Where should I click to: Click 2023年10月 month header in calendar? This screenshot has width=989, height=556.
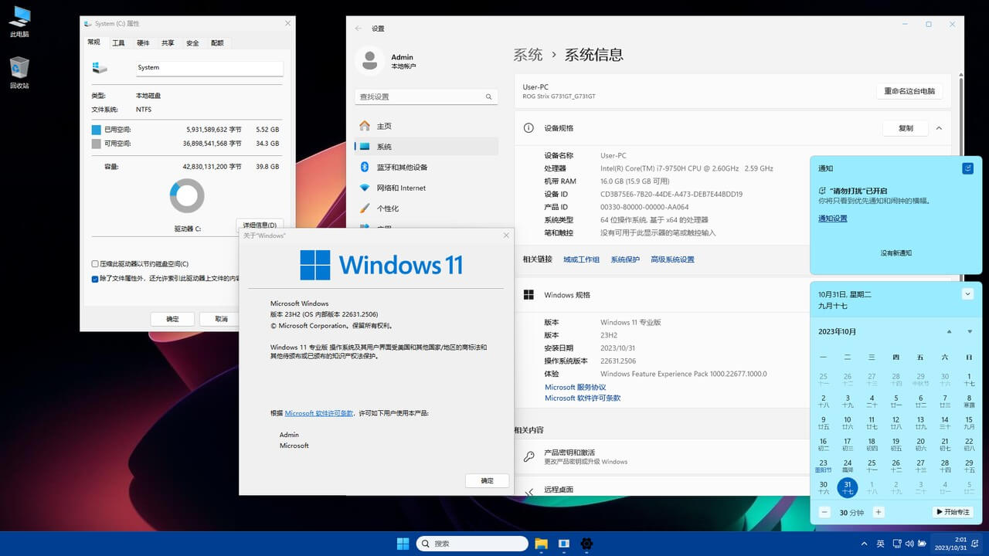[x=838, y=332]
